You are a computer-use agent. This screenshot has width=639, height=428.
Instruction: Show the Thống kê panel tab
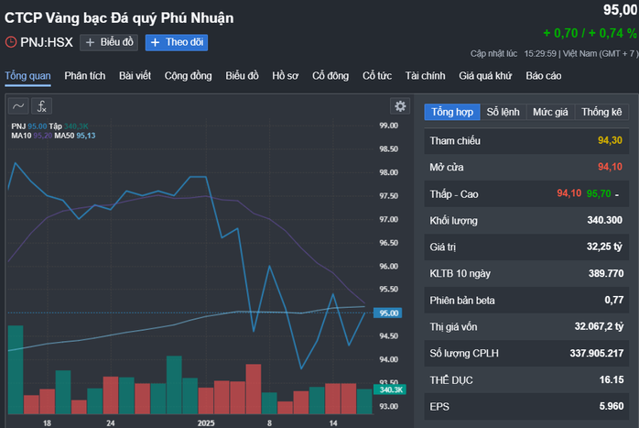pyautogui.click(x=601, y=112)
